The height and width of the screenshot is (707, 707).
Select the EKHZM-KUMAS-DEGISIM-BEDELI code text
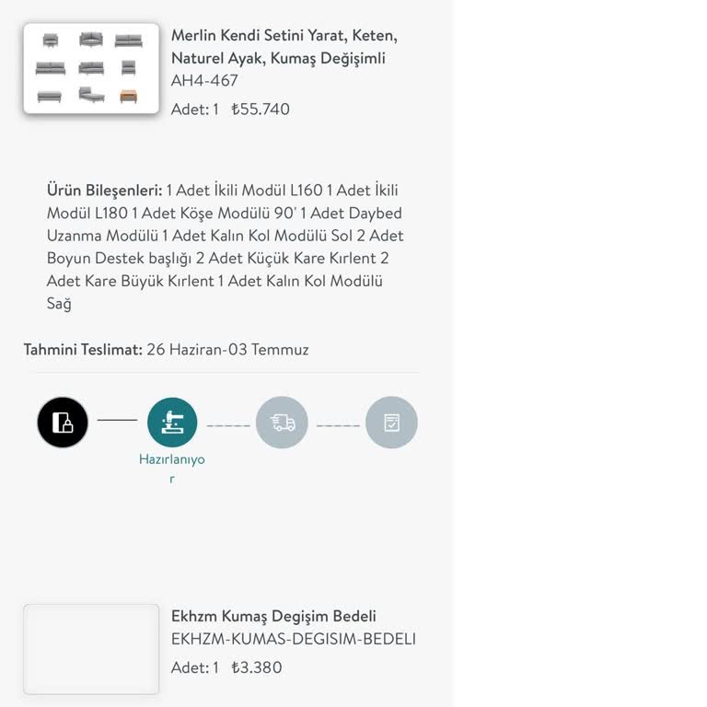(294, 639)
